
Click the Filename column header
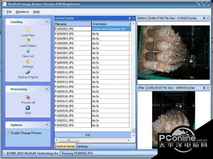[73, 24]
